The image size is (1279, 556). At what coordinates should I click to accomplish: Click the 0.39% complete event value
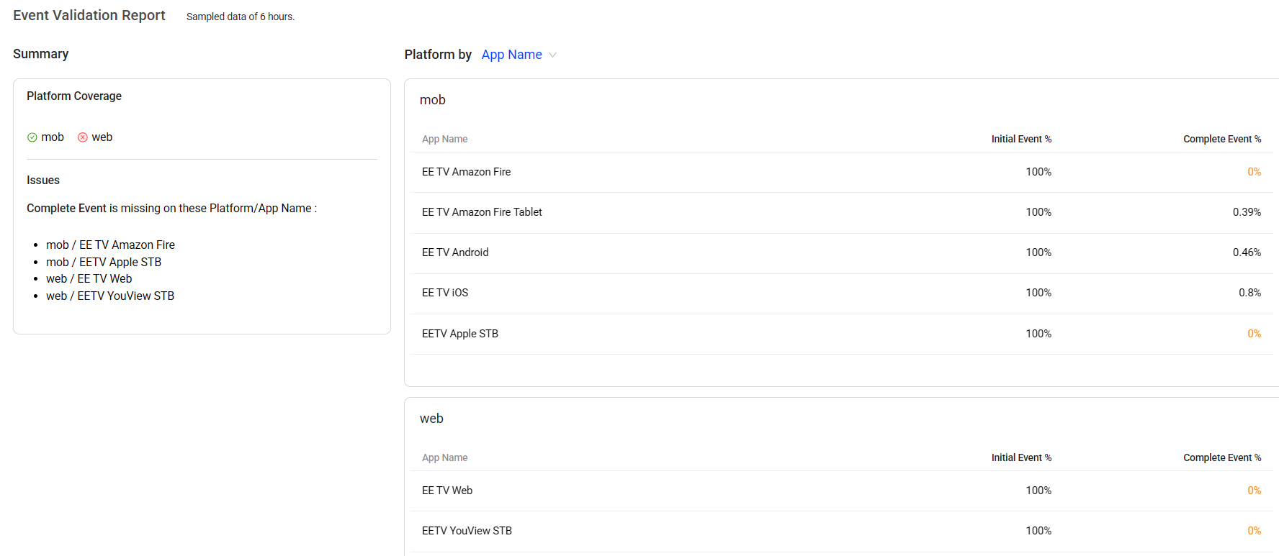(x=1247, y=212)
